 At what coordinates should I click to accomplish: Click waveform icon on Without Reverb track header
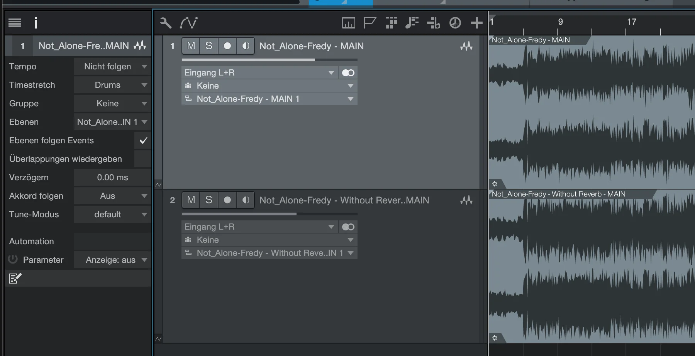click(x=466, y=200)
